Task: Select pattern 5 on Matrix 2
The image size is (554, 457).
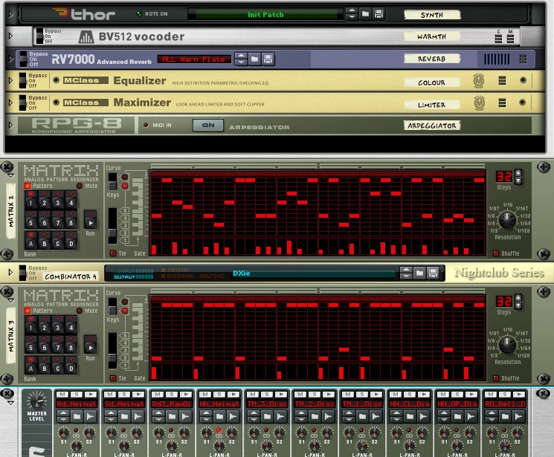Action: [30, 219]
